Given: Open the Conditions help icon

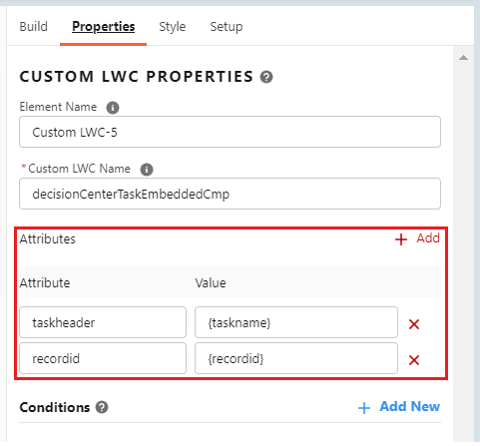Looking at the screenshot, I should (x=102, y=407).
